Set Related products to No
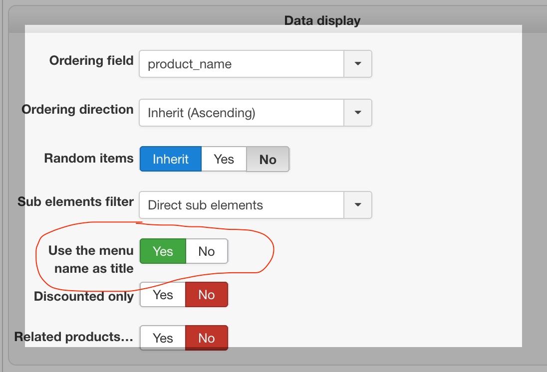 point(207,338)
